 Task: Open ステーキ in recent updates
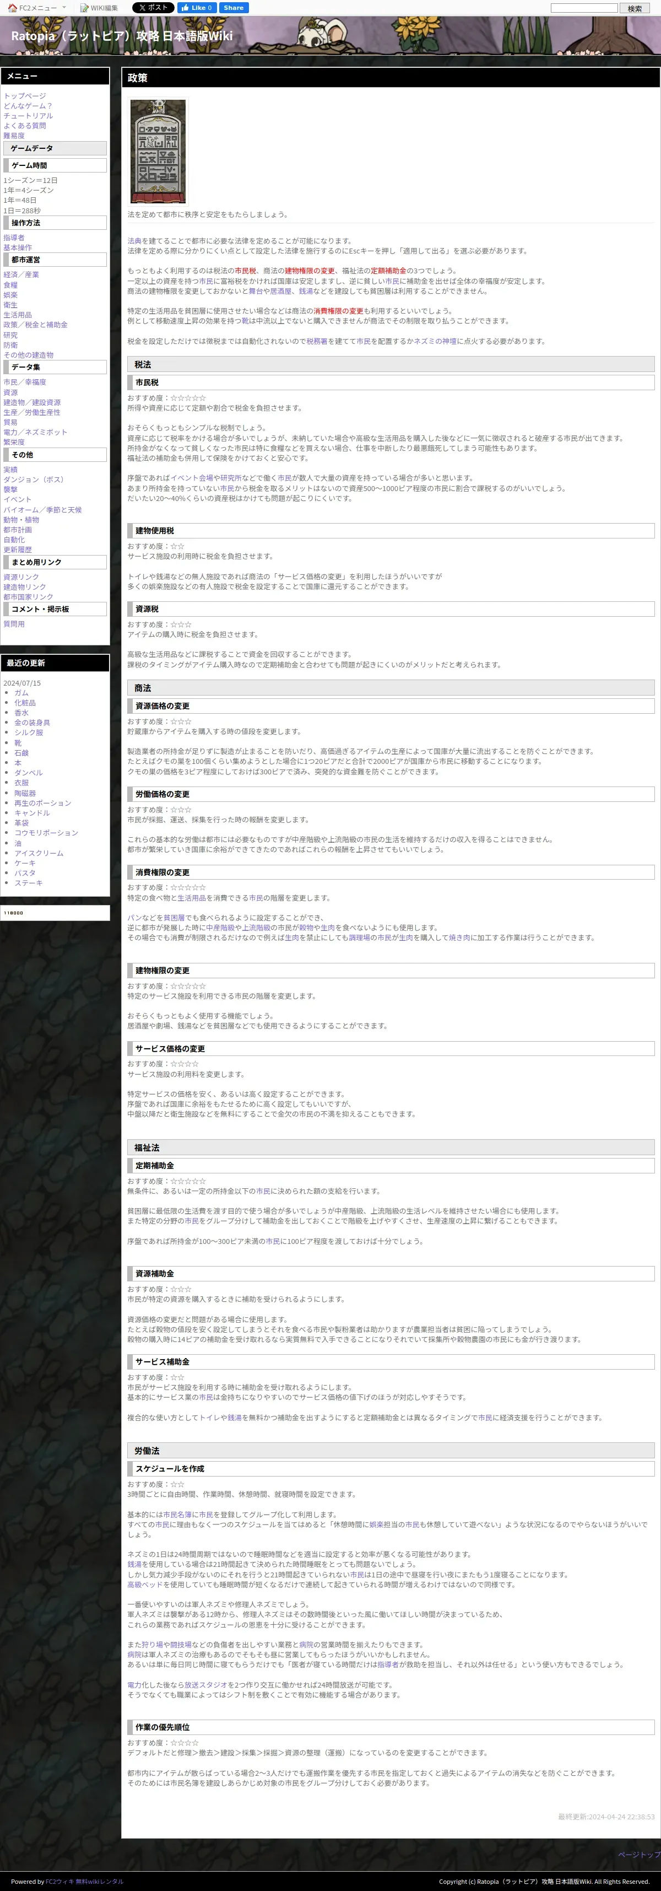[29, 883]
